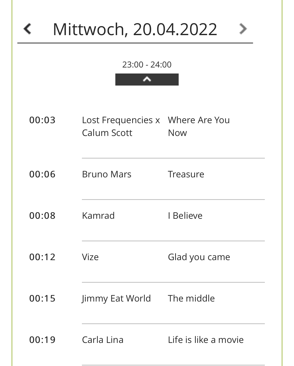Click artist Jimmy Eat World

116,299
